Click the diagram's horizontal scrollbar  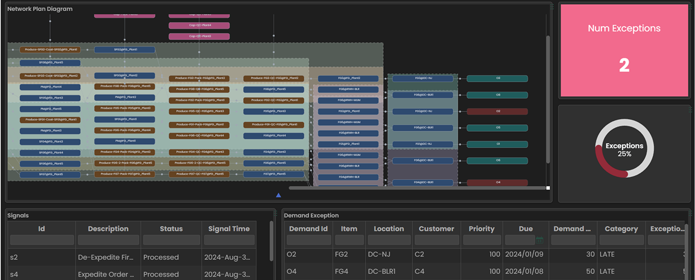417,188
